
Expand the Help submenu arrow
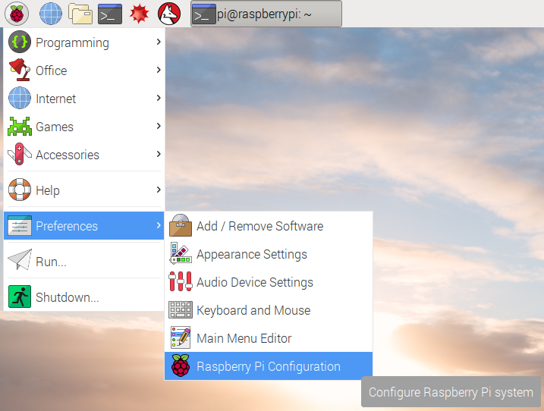159,190
